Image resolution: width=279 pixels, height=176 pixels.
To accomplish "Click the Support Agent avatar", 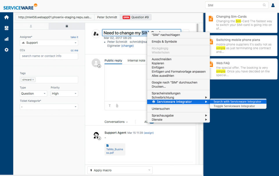I will [96, 135].
